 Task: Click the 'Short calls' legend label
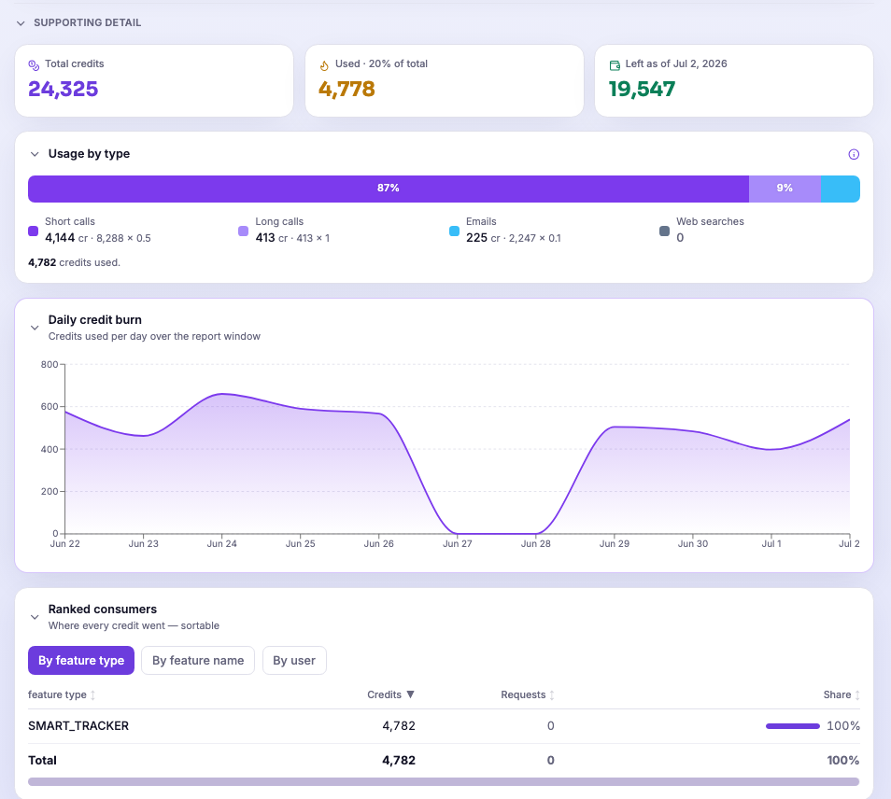pos(70,221)
